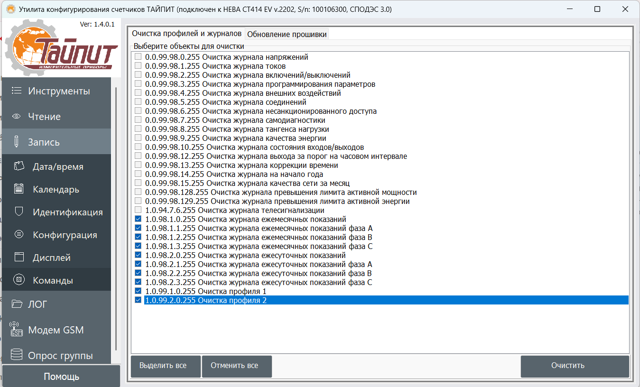Open the Очистка профилей и журналов tab
The image size is (640, 387).
click(186, 34)
